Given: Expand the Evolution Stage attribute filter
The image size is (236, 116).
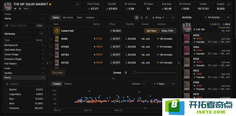Looking at the screenshot, I should click(24, 59).
